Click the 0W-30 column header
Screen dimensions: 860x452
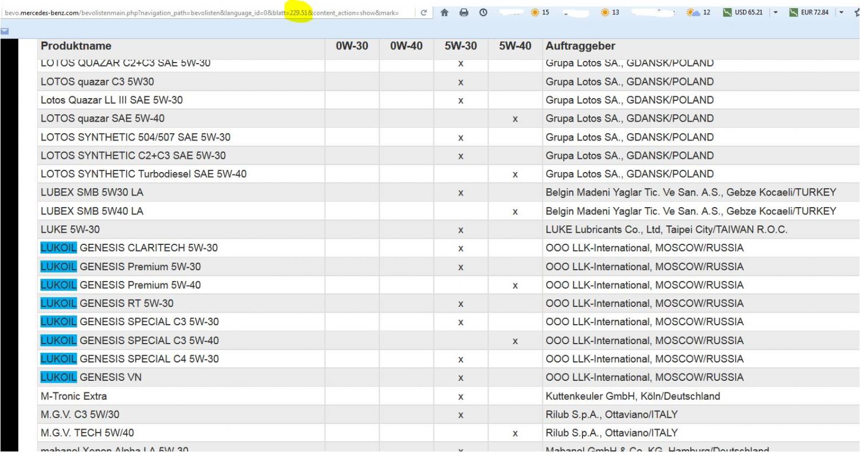click(x=351, y=46)
